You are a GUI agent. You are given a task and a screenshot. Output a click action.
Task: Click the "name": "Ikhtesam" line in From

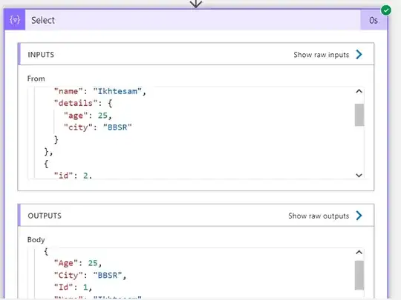point(100,91)
